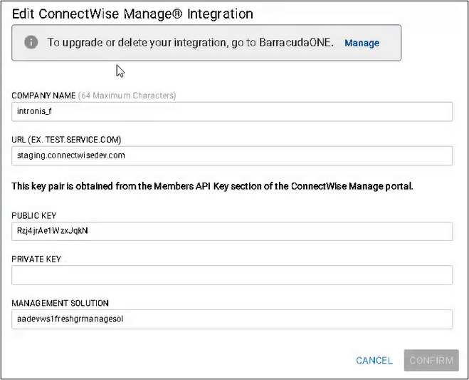Click the staging.connectwisedev.com URL value
469x380 pixels.
coord(71,155)
